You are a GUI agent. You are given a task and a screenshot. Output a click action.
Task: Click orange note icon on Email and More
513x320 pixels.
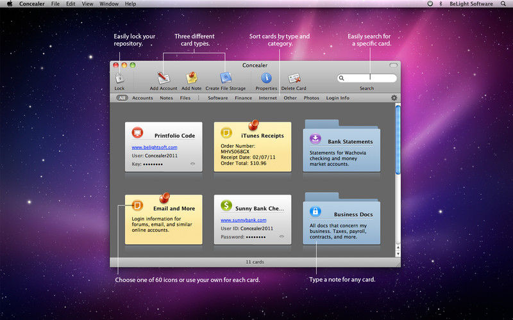coord(137,205)
